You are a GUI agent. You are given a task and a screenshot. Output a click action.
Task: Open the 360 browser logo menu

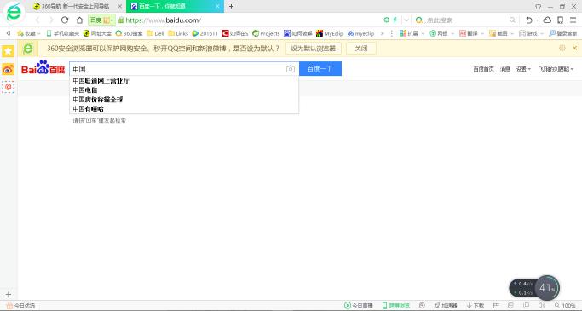click(14, 13)
